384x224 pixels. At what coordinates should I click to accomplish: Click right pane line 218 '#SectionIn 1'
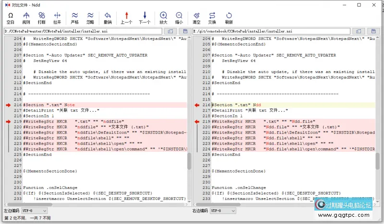[227, 116]
